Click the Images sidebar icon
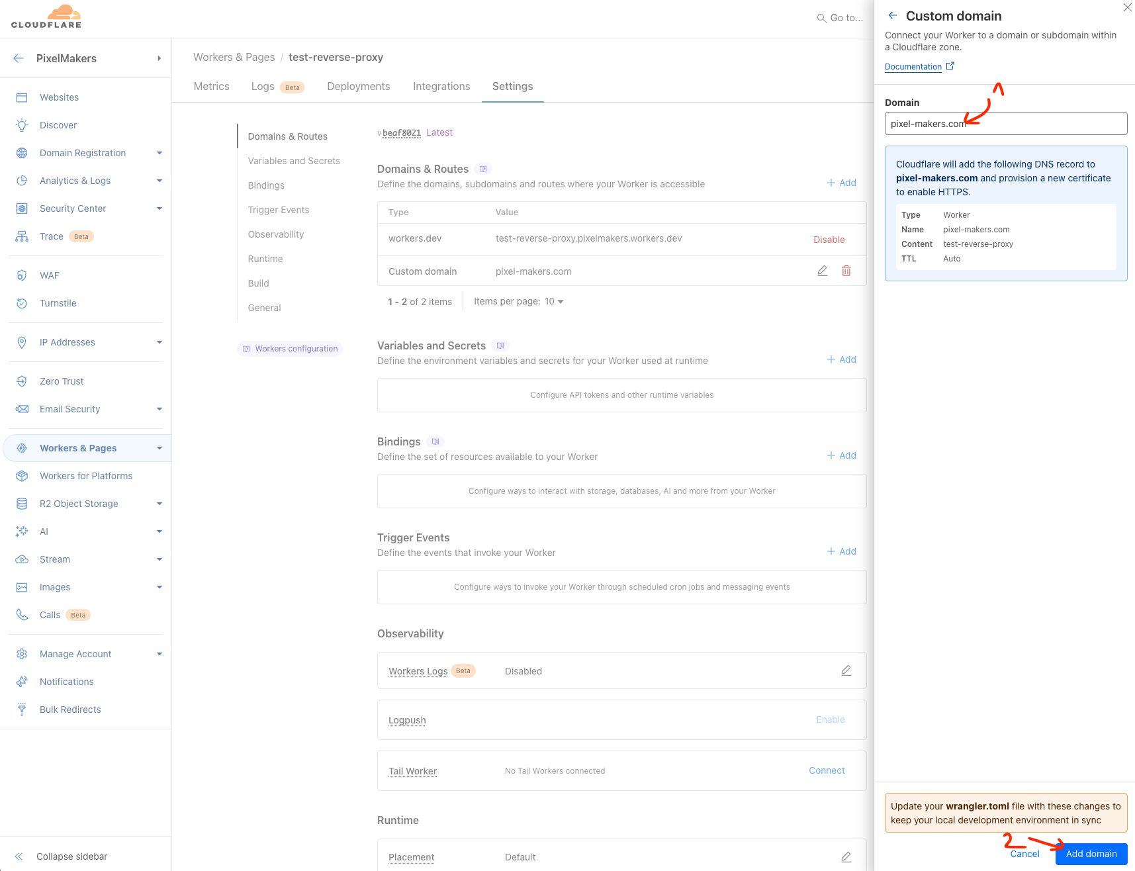Viewport: 1135px width, 871px height. coord(22,587)
